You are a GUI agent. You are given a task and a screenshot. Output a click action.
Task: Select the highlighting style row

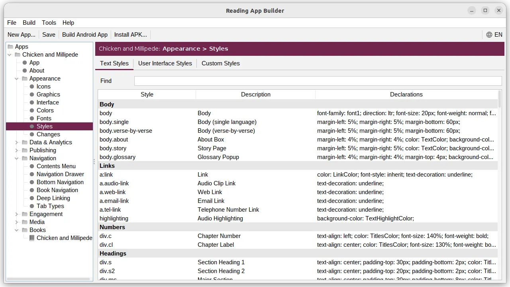[x=298, y=218]
